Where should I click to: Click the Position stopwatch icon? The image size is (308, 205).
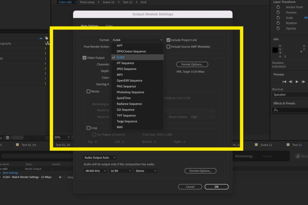pyautogui.click(x=278, y=12)
